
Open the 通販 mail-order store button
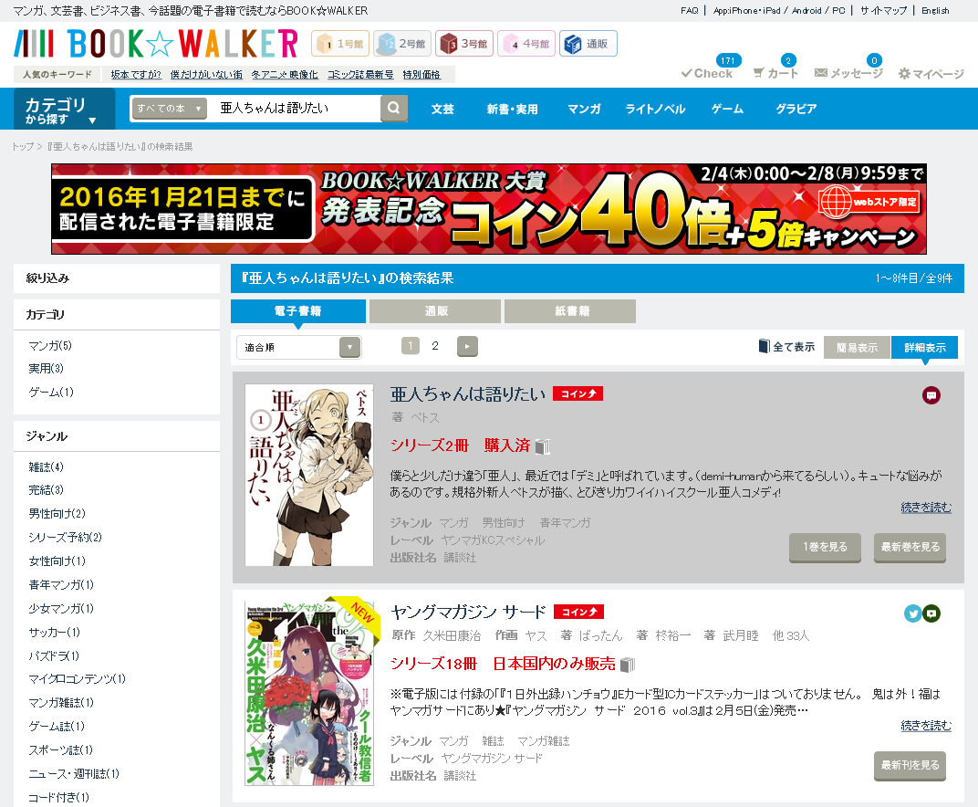click(588, 44)
